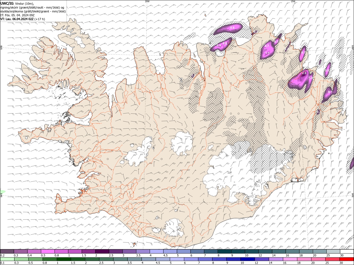Click the '1.0' snowfall value on the northeast patch
The image size is (354, 265).
coord(267,53)
